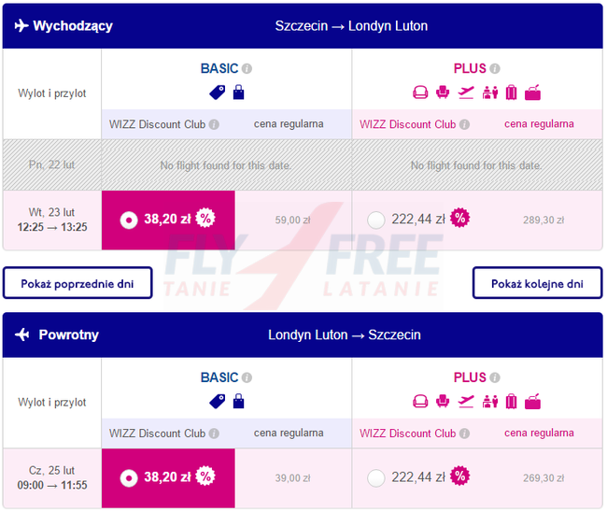
Task: Click the info icon beside outbound BASIC heading
Action: [247, 68]
